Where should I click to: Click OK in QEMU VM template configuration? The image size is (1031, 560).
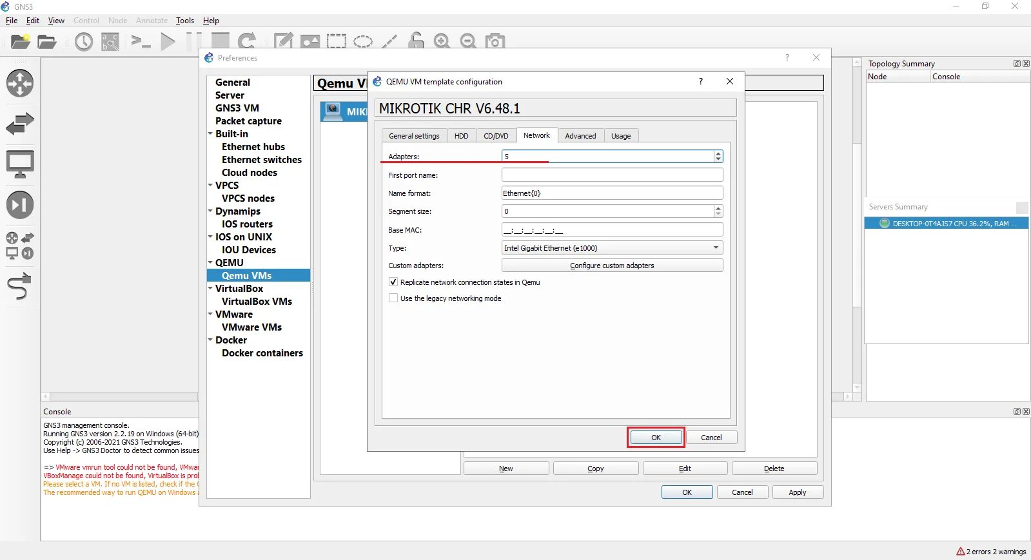(x=656, y=438)
